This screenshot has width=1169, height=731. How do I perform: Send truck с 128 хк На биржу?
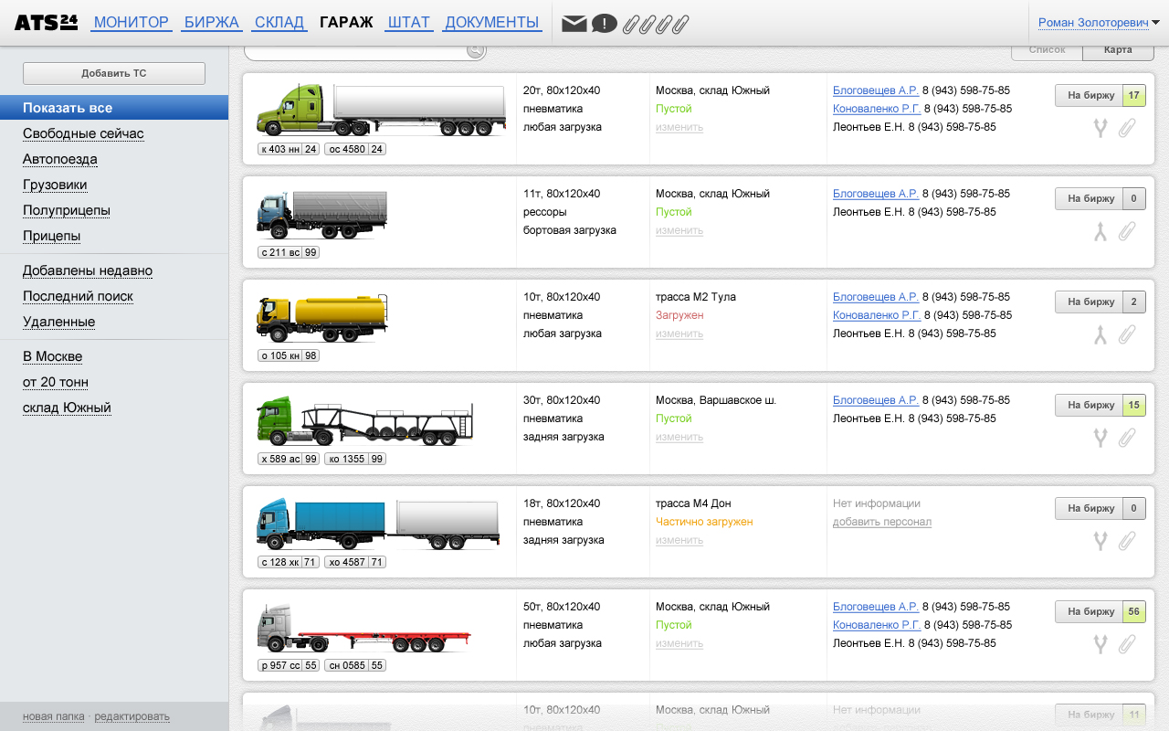coord(1090,508)
